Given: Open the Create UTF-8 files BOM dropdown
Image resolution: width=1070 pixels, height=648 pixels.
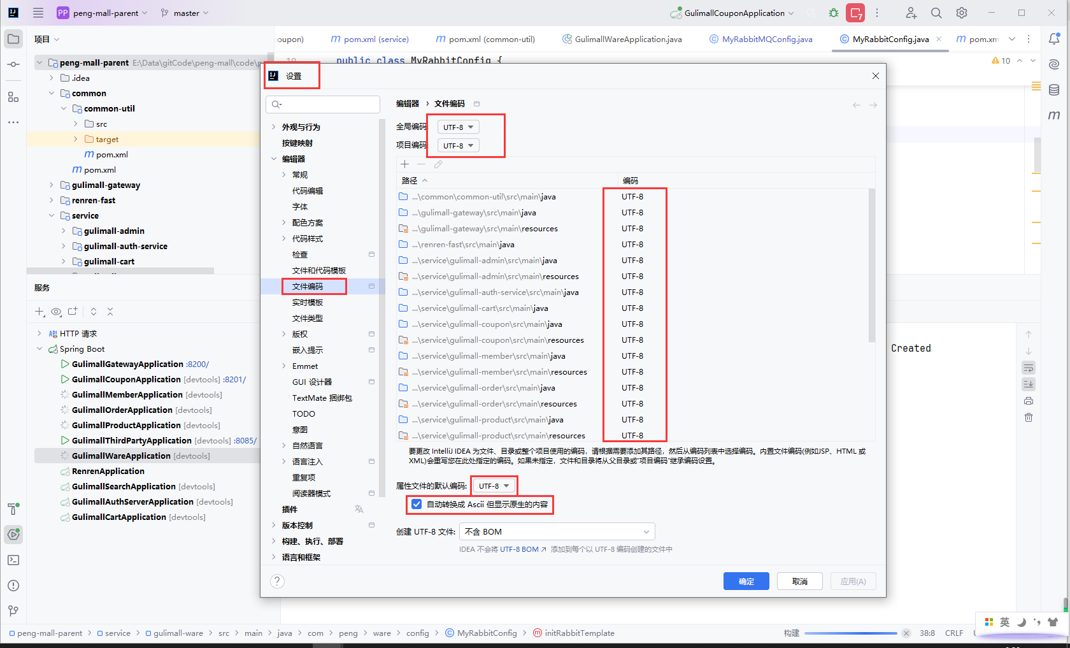Looking at the screenshot, I should point(557,531).
